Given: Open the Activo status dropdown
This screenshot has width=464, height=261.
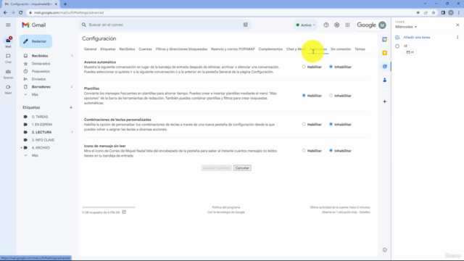Looking at the screenshot, I should click(306, 25).
